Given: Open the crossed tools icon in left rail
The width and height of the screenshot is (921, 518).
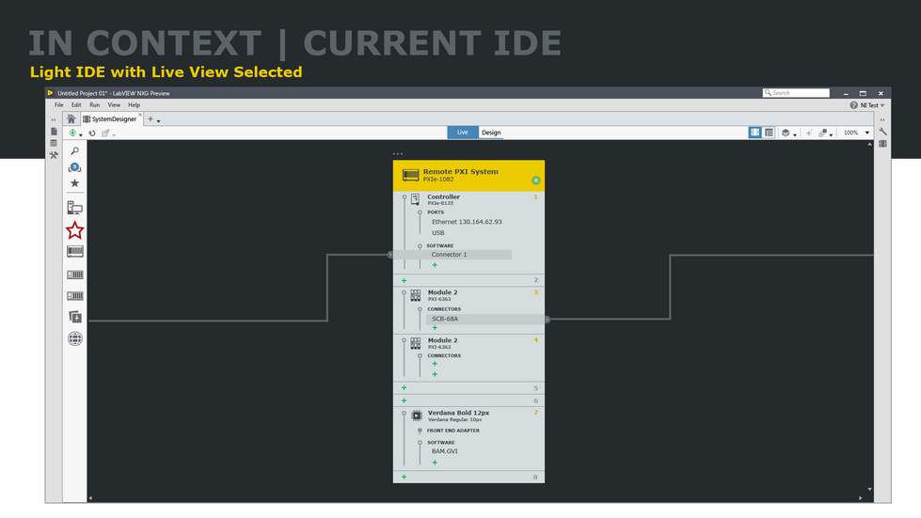Looking at the screenshot, I should pos(54,155).
